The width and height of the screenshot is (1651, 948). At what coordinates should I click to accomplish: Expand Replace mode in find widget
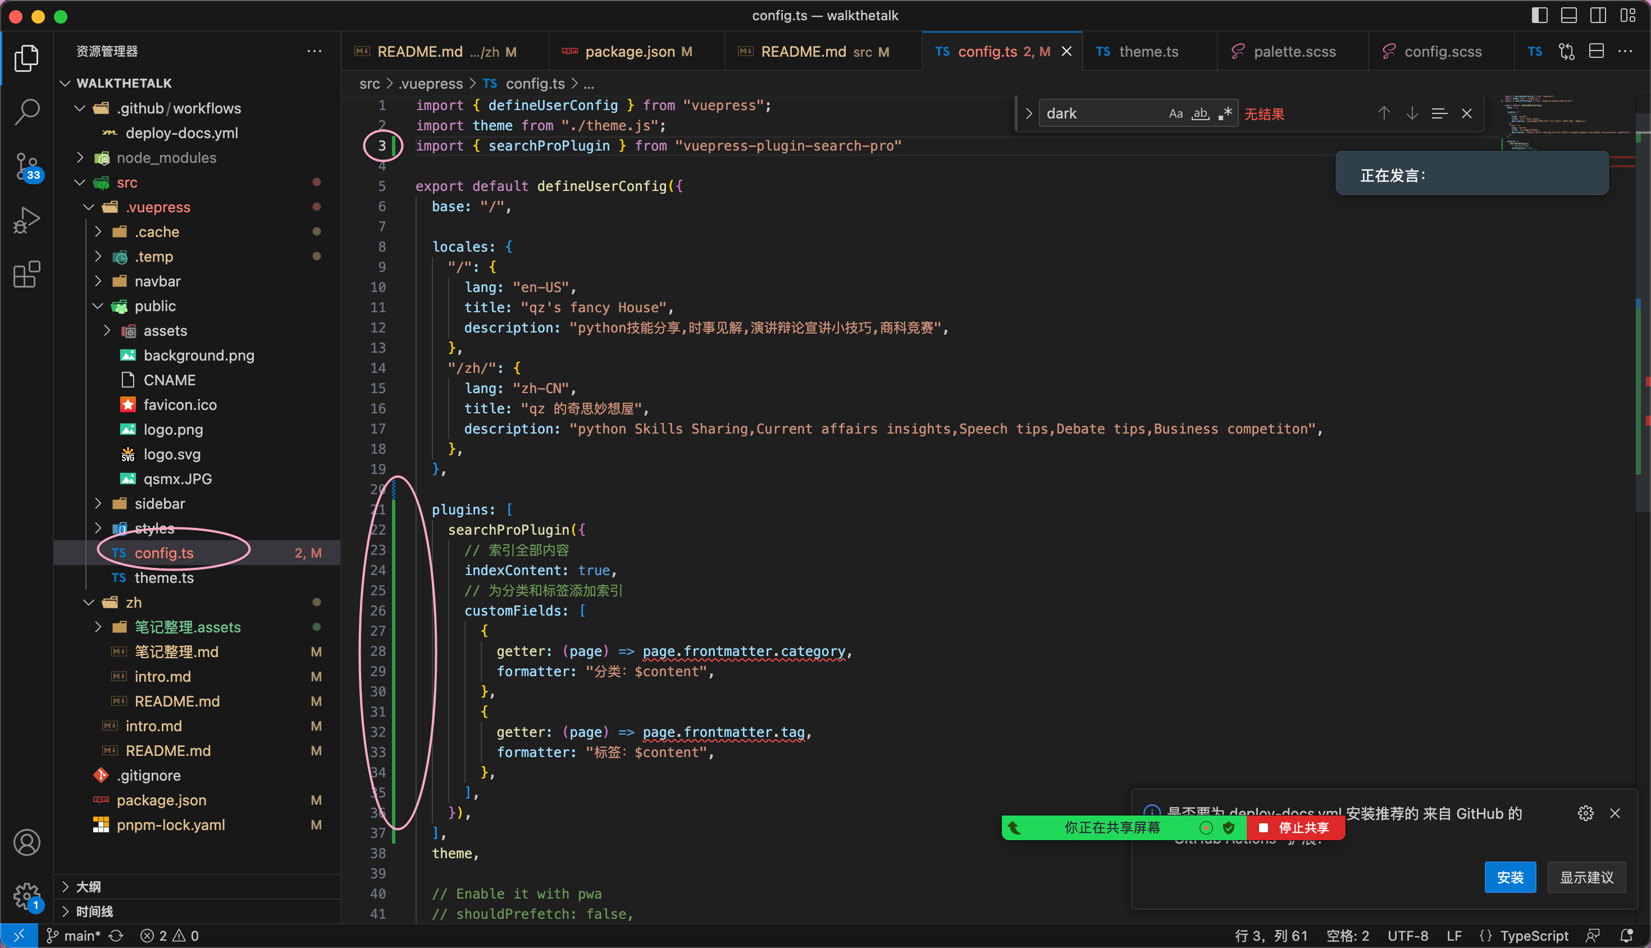(1029, 113)
